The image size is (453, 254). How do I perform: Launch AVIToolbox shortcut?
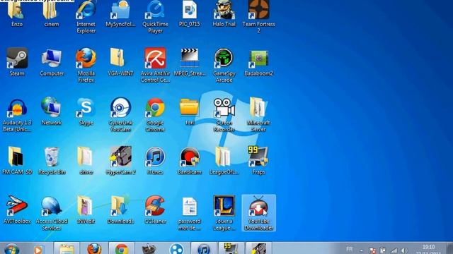pyautogui.click(x=17, y=210)
